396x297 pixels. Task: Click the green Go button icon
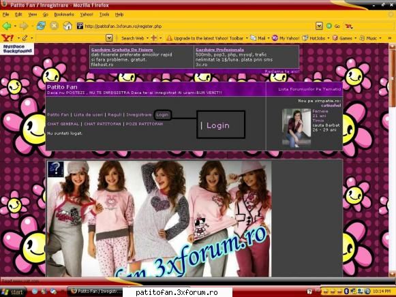(329, 26)
